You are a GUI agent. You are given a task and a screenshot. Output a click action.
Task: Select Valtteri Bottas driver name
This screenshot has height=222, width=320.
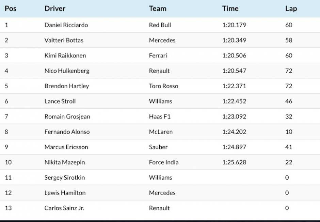[x=64, y=40]
